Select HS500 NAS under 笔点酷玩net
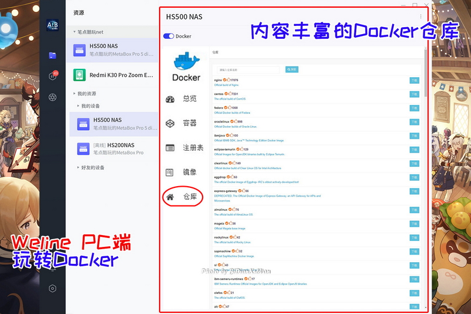 [112, 50]
